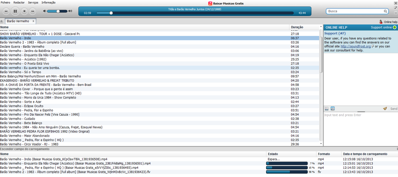Click the 7% download progress bar
Viewport: 398px width, 177px height.
287,163
